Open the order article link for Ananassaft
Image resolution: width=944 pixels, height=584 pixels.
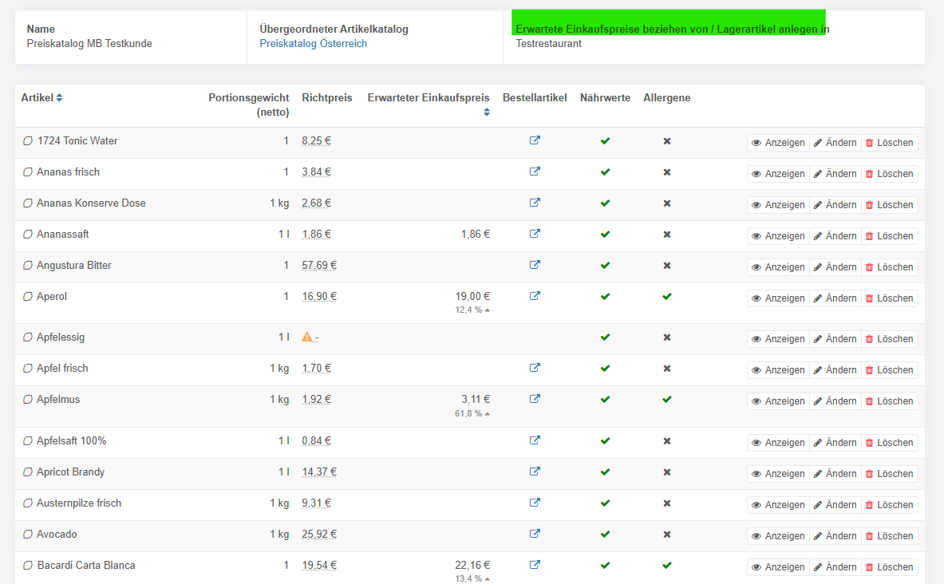[535, 234]
